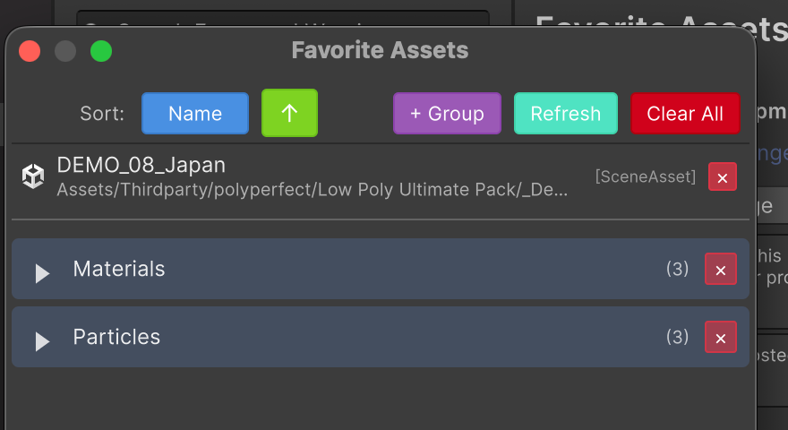Click the Favorite Assets title bar
This screenshot has width=788, height=430.
coord(380,50)
